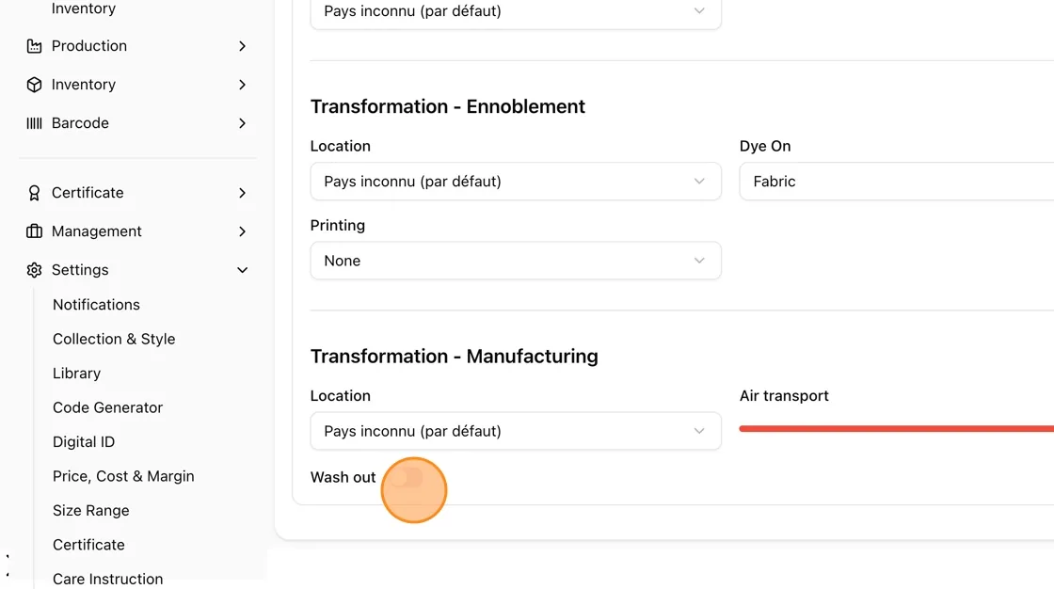Collapse the Settings menu chevron
This screenshot has height=589, width=1054.
242,270
